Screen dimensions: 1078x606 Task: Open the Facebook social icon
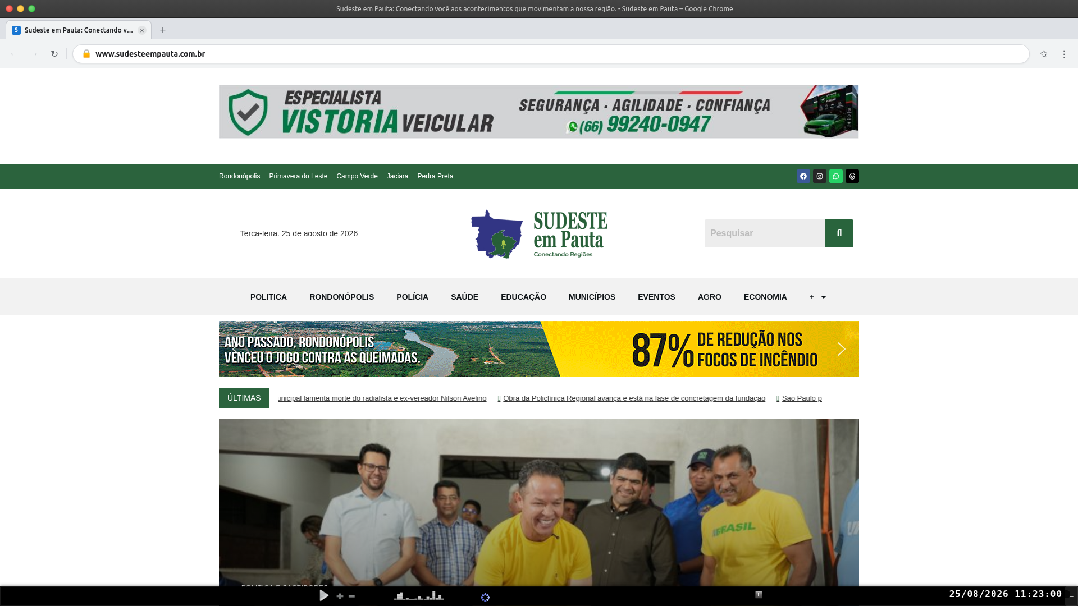803,176
